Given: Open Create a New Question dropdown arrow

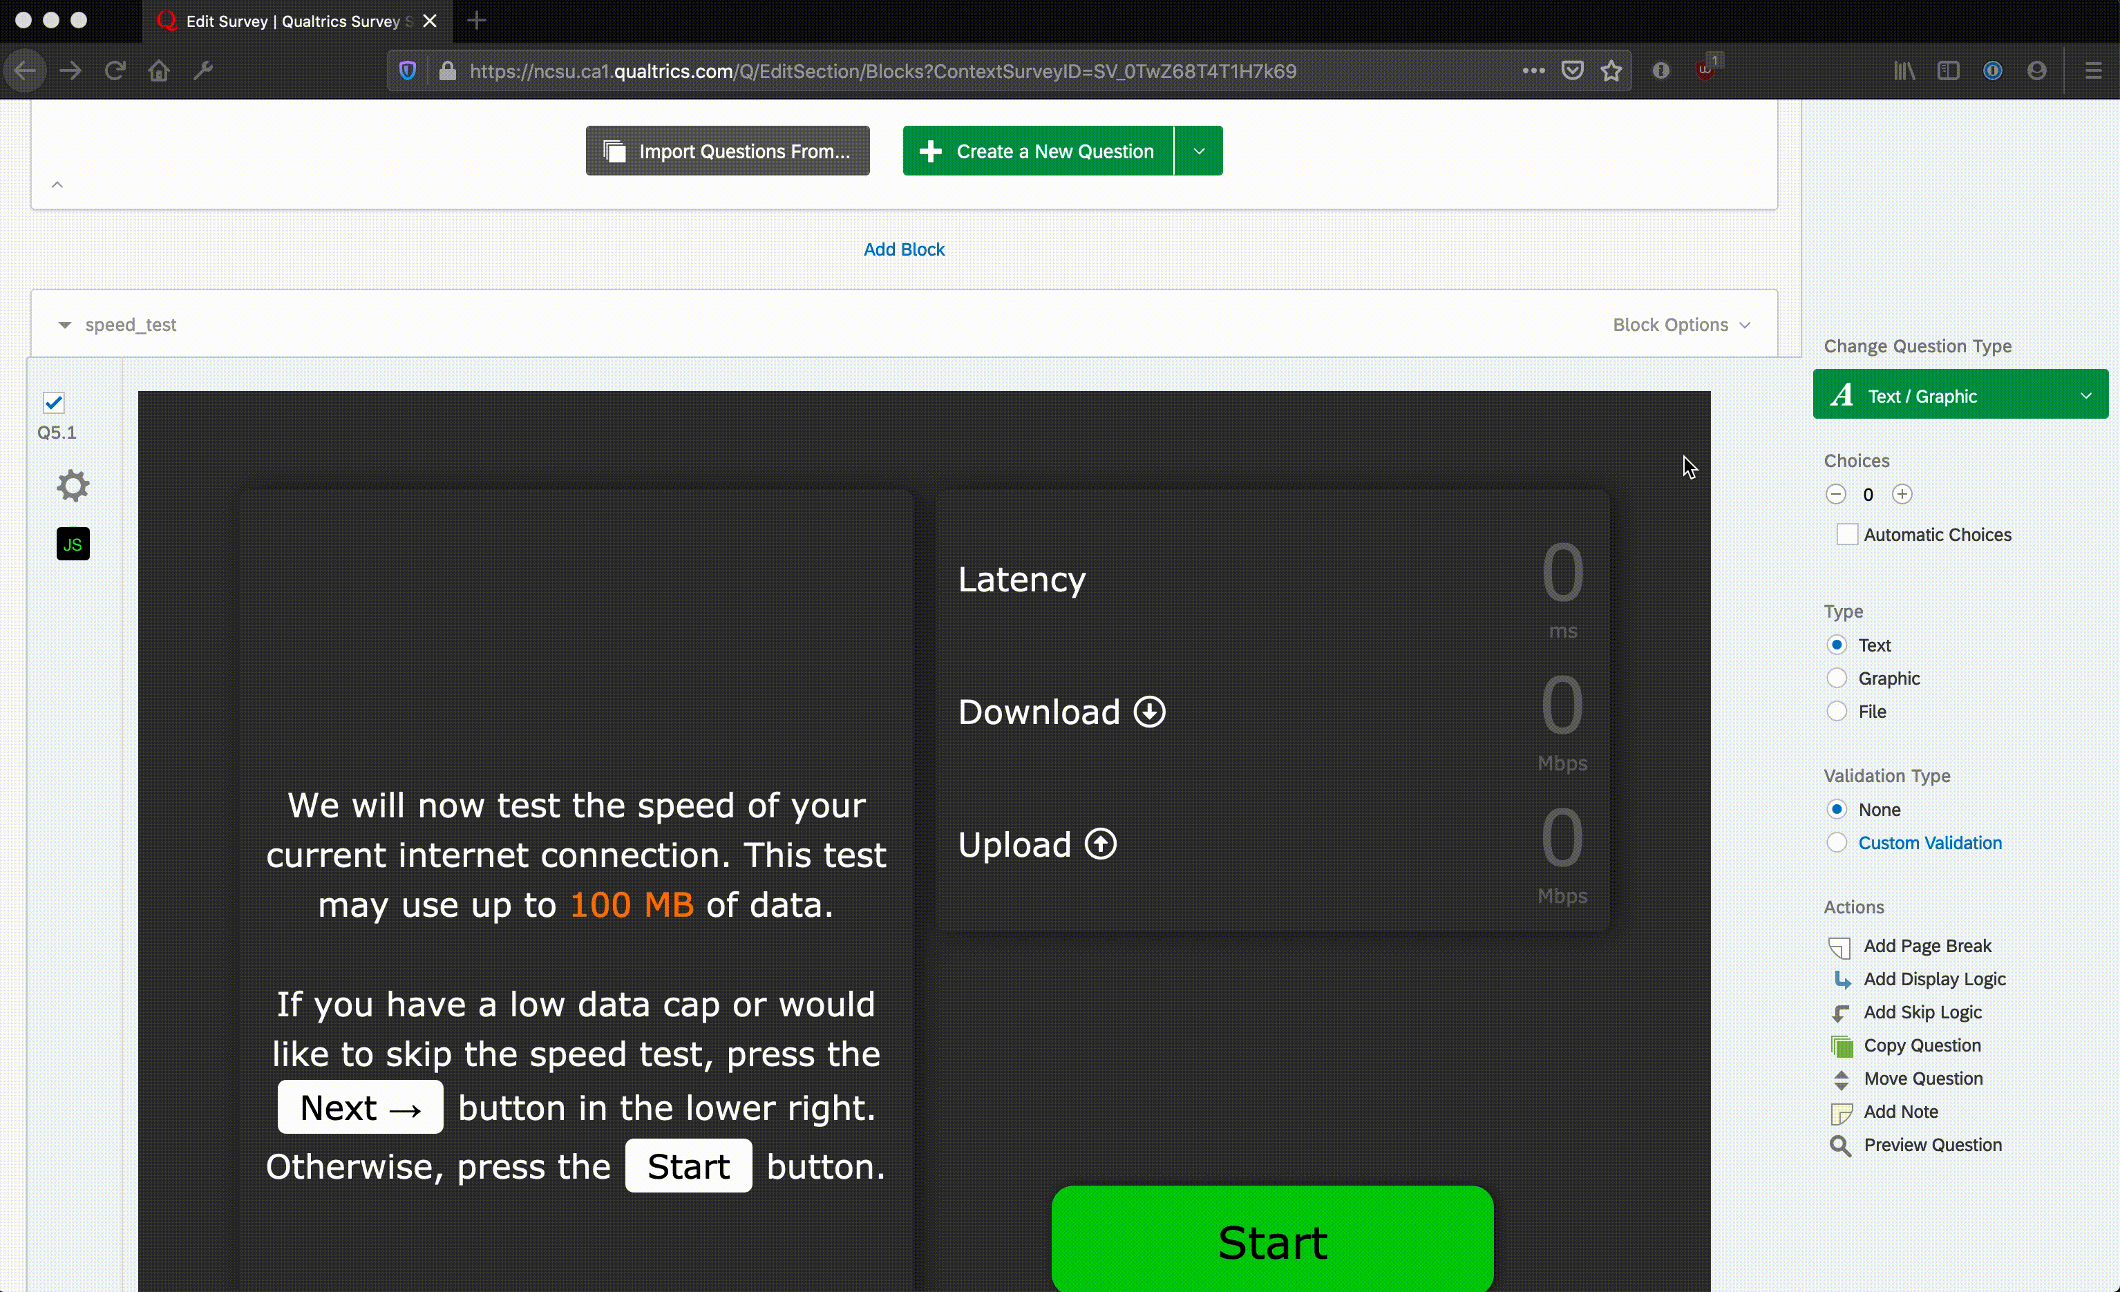Looking at the screenshot, I should coord(1198,151).
